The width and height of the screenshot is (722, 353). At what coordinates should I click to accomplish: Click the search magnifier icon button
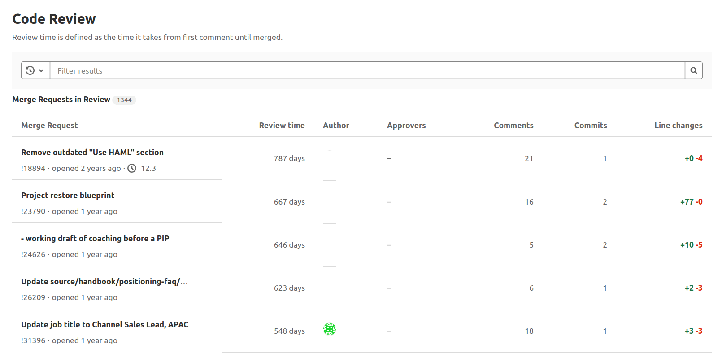pyautogui.click(x=693, y=70)
